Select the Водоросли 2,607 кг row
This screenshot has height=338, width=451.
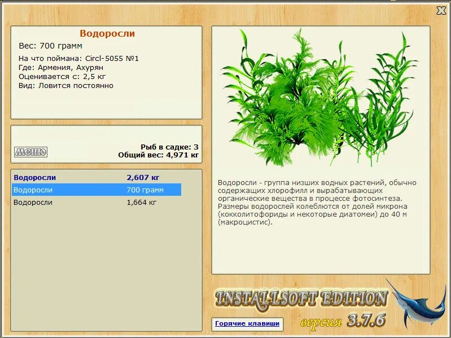point(97,177)
